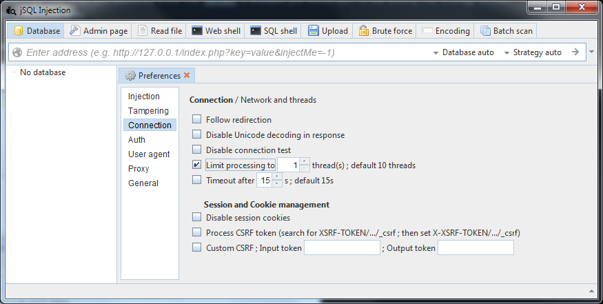Click the timeout value field
Image resolution: width=603 pixels, height=304 pixels.
click(265, 180)
